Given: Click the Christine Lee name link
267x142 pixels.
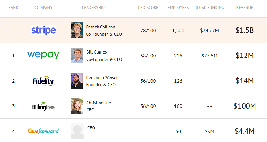Looking at the screenshot, I should pyautogui.click(x=99, y=103).
